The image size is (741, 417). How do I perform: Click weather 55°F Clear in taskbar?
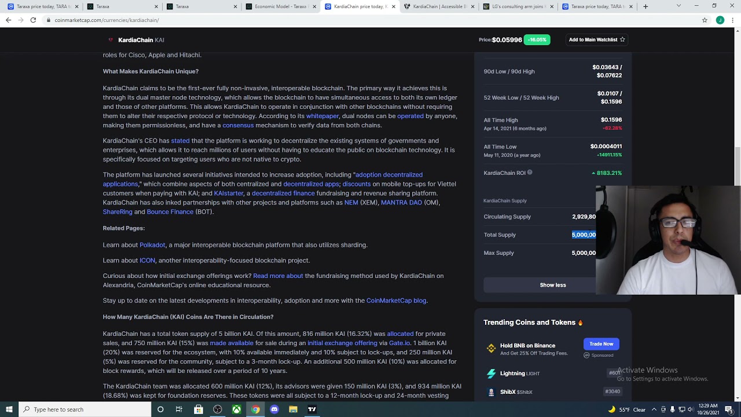click(628, 409)
